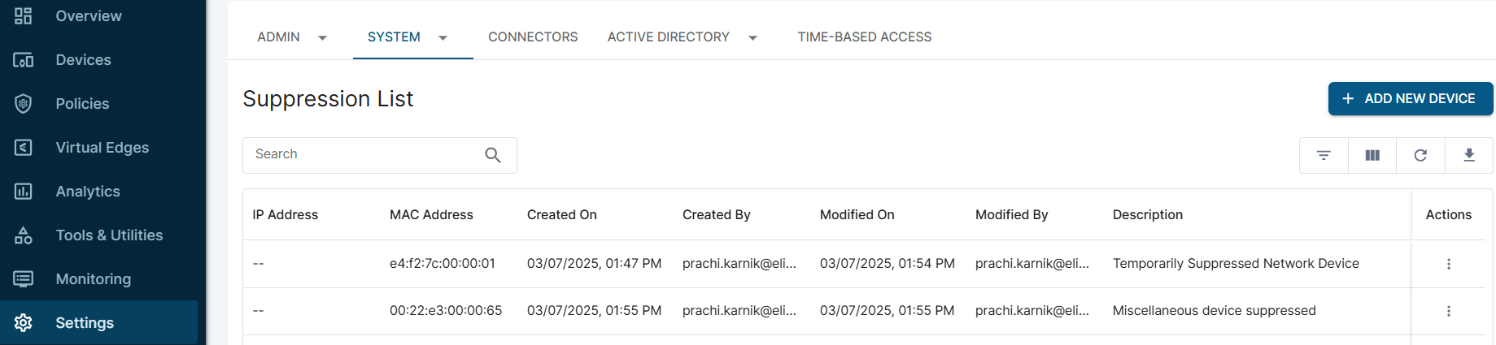Refresh the suppression list table
Viewport: 1496px width, 345px height.
click(1420, 155)
